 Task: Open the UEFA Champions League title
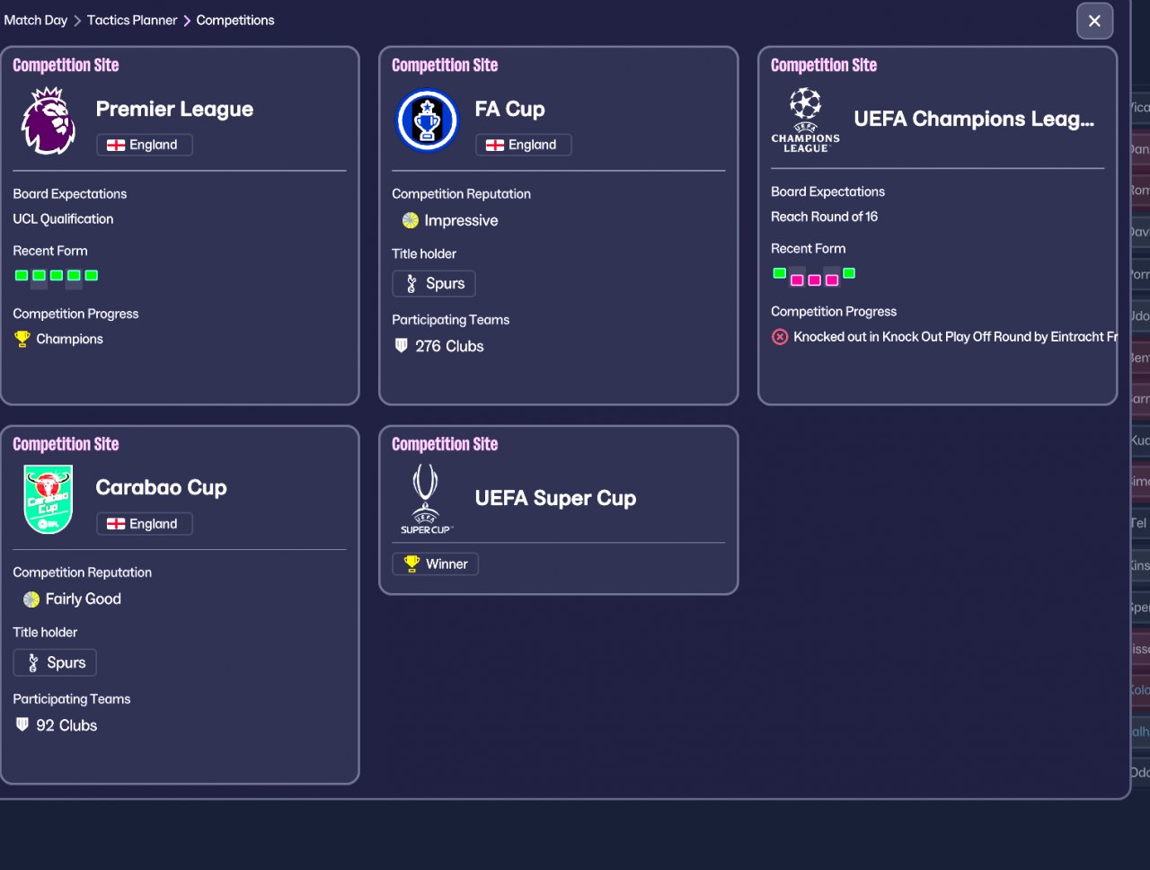(x=974, y=120)
